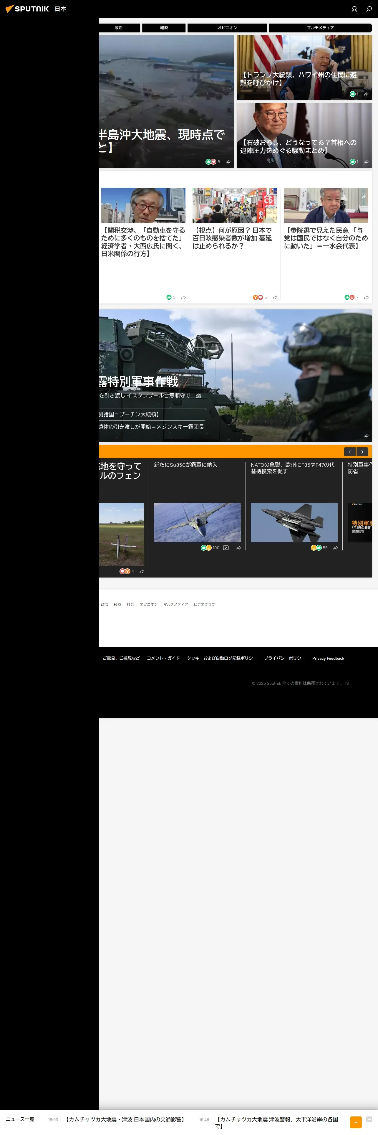Open Ichimizukai representative photo thumbnail
This screenshot has height=1135, width=378.
pyautogui.click(x=326, y=205)
